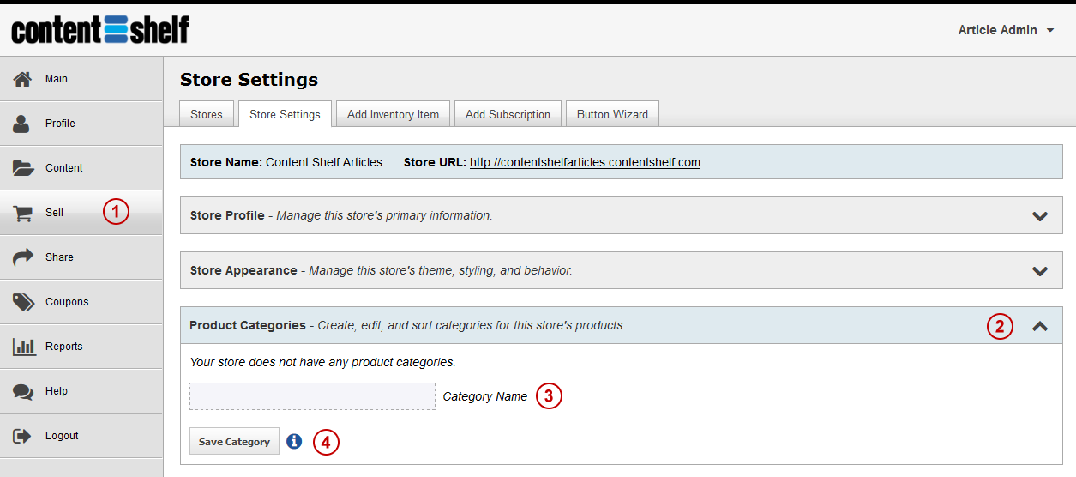Follow the contentshelfarticles store URL link
This screenshot has height=477, width=1076.
585,162
